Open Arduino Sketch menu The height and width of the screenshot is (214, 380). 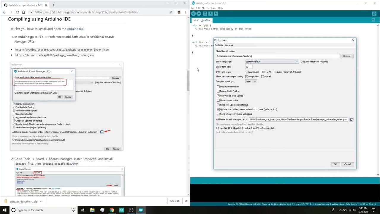(205, 8)
